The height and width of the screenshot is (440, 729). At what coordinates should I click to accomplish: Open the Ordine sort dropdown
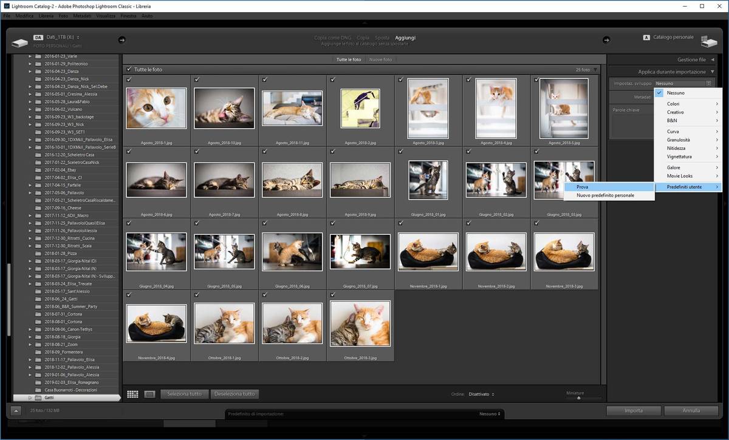481,394
